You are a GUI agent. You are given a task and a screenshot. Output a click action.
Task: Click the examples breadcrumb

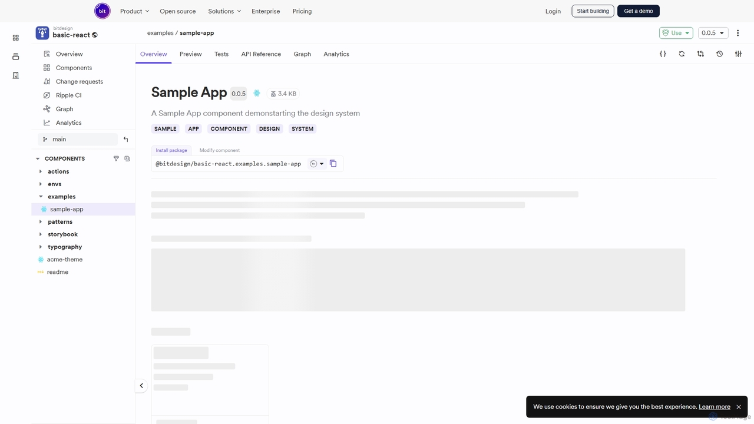tap(160, 33)
